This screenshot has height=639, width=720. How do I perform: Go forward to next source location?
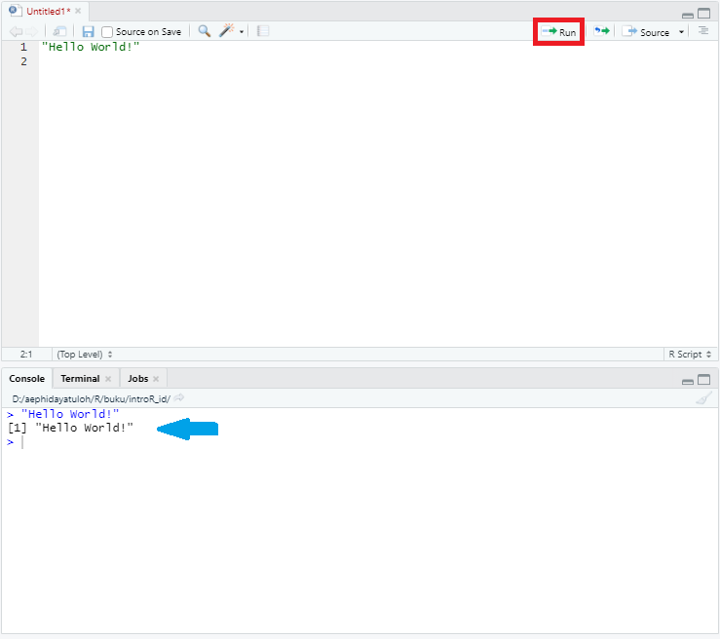point(32,32)
